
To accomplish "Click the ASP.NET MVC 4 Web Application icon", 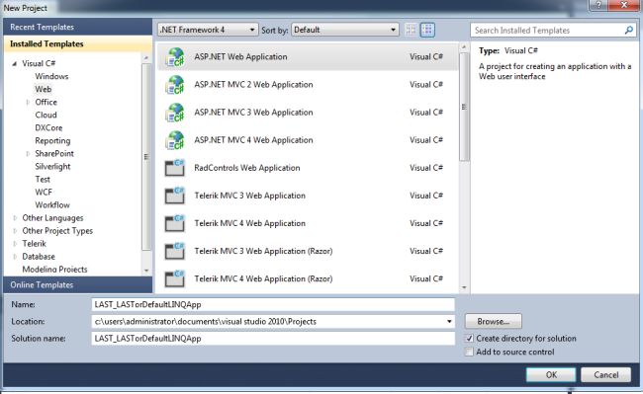I will 175,140.
